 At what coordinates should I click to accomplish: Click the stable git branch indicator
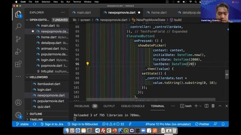23,124
